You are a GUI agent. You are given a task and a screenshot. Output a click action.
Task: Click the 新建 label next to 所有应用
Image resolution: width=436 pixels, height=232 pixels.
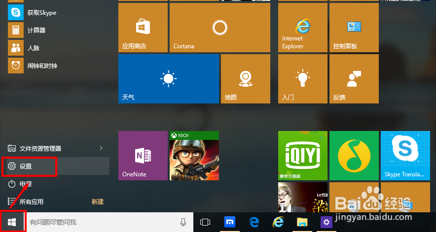(98, 202)
